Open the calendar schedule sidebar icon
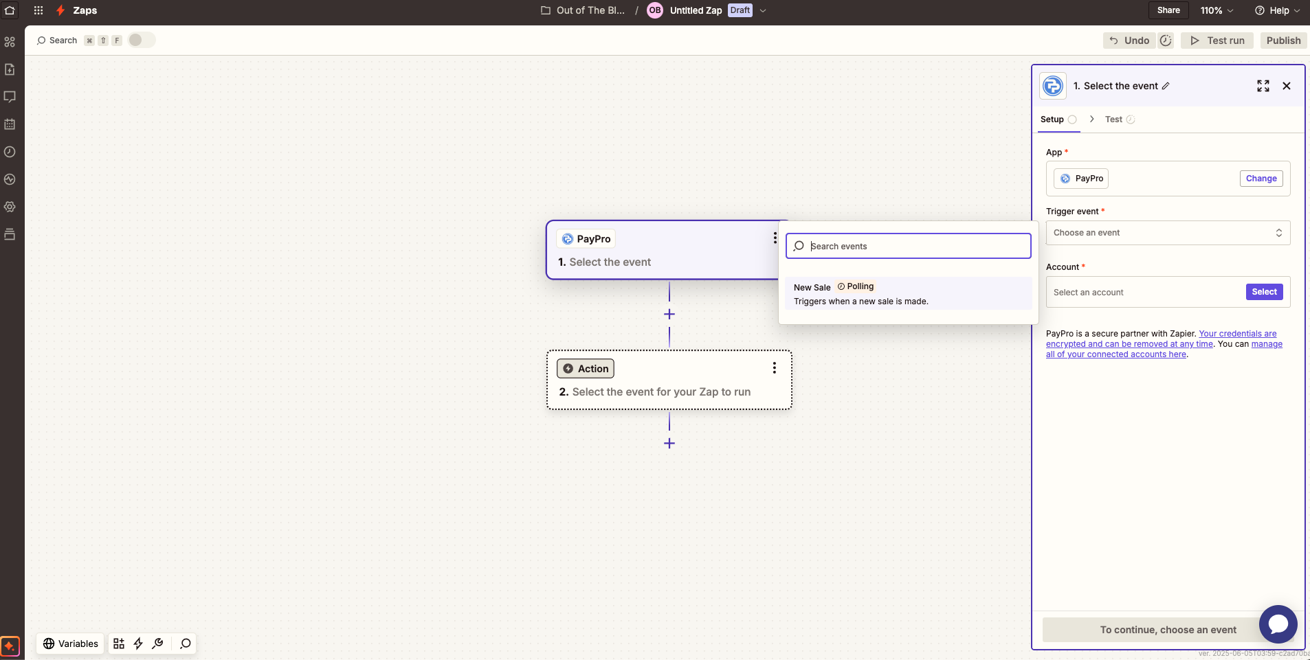1310x660 pixels. point(10,124)
